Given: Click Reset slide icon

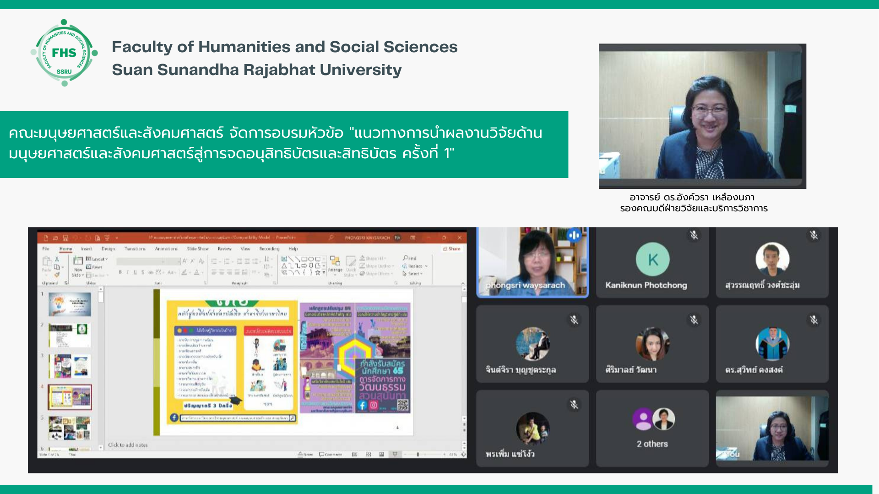Looking at the screenshot, I should [89, 267].
